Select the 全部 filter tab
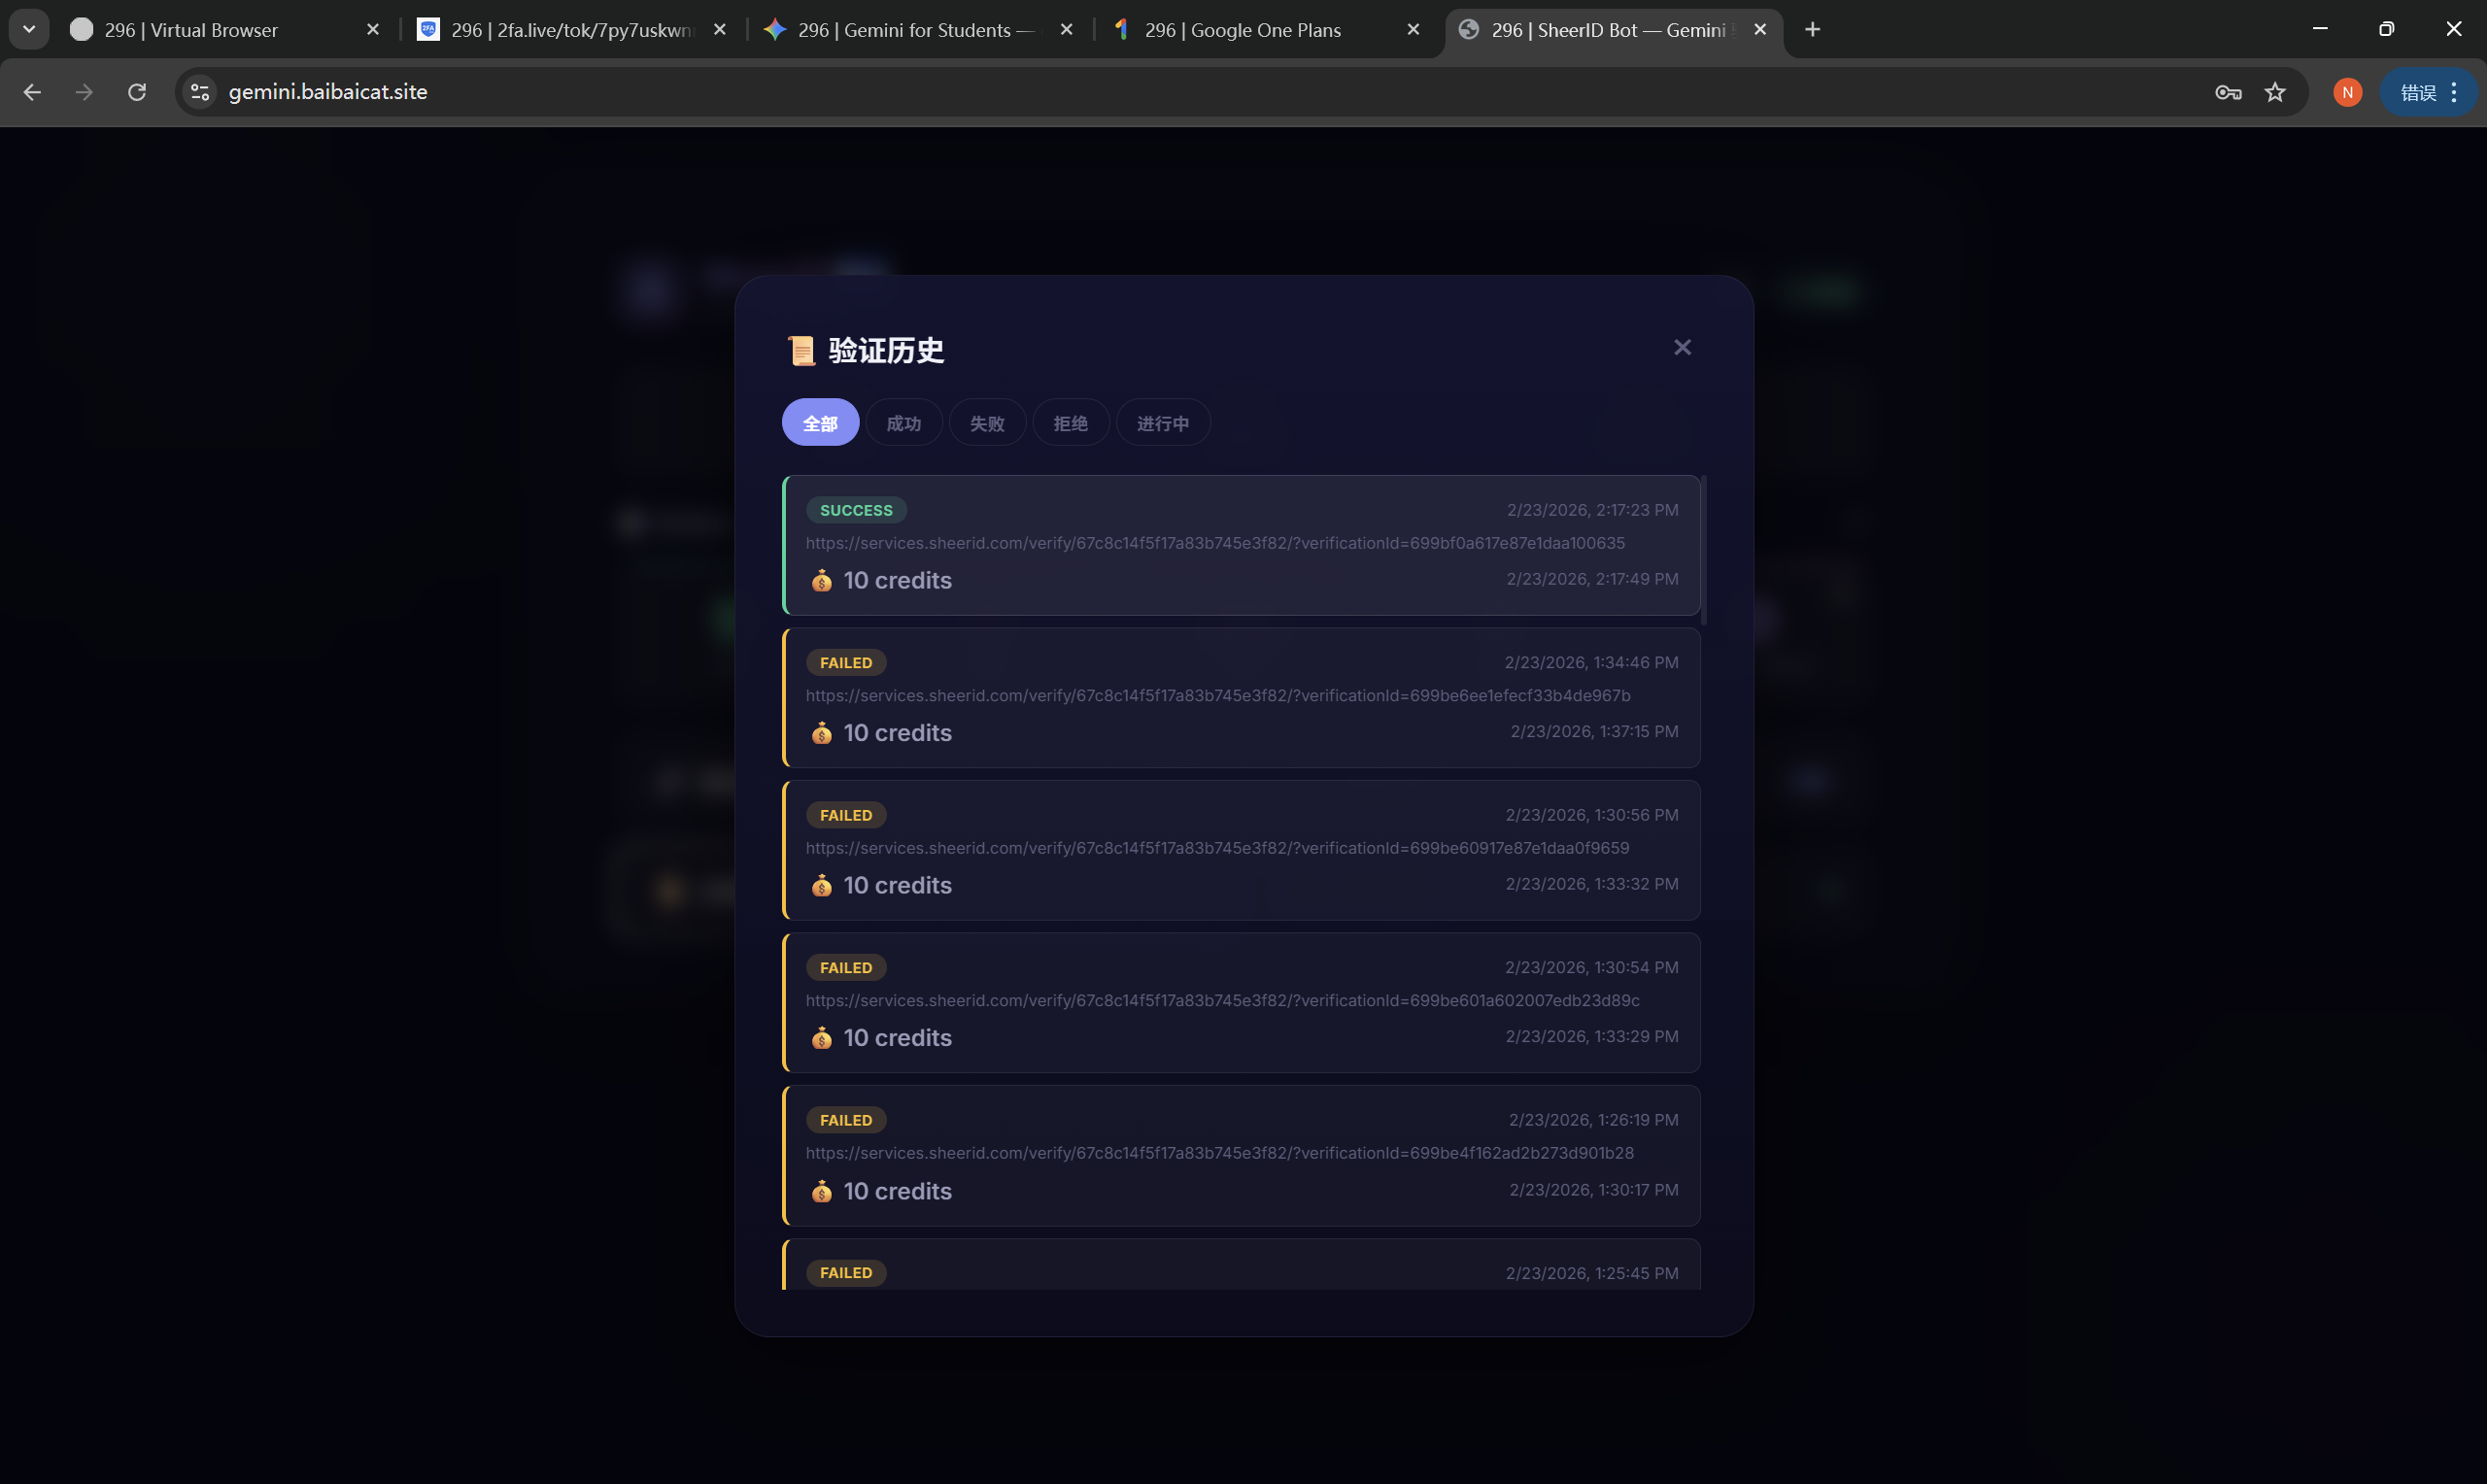 (820, 423)
